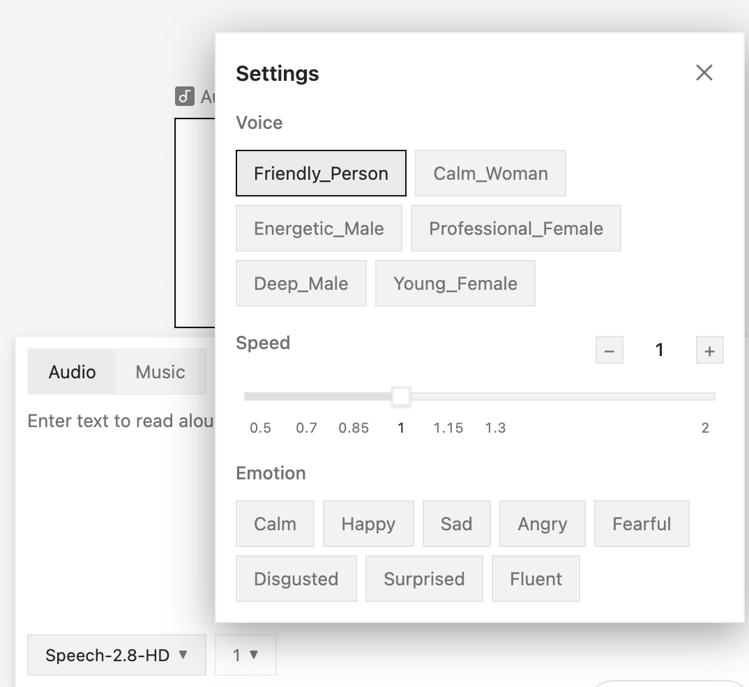Set speed slider to 0.5 mark
749x687 pixels.
coord(260,428)
